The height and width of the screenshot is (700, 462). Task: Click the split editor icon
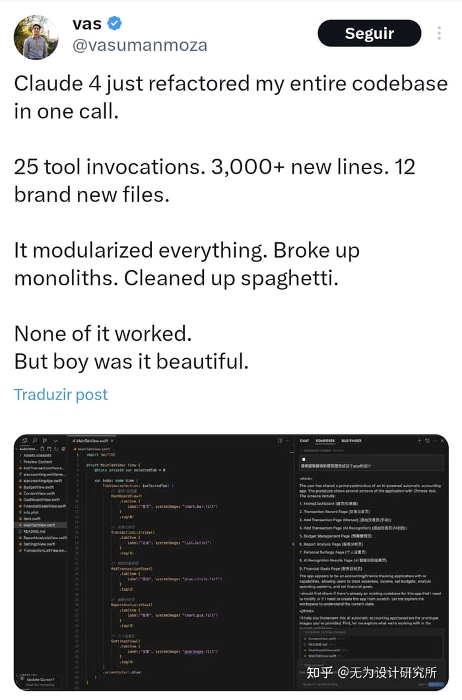point(280,440)
